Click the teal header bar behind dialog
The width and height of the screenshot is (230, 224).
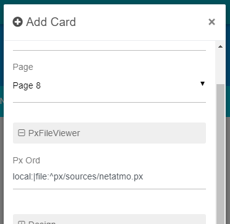(115, 2)
